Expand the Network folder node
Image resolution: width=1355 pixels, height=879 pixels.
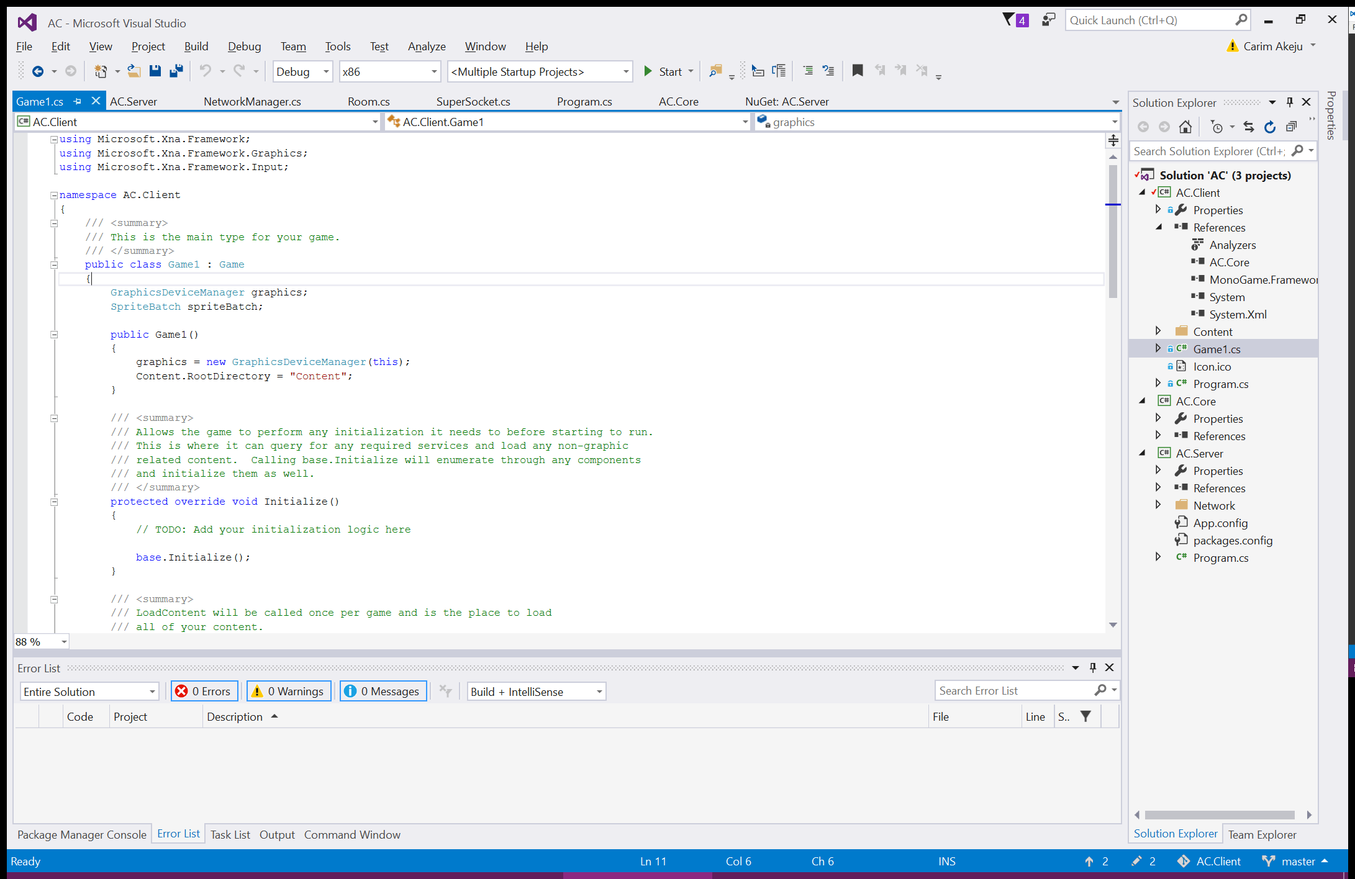coord(1158,505)
